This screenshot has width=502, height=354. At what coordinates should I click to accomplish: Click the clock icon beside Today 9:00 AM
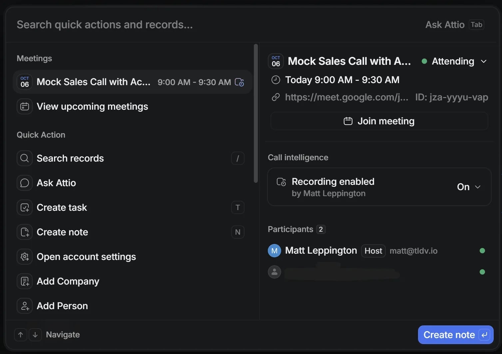tap(276, 80)
